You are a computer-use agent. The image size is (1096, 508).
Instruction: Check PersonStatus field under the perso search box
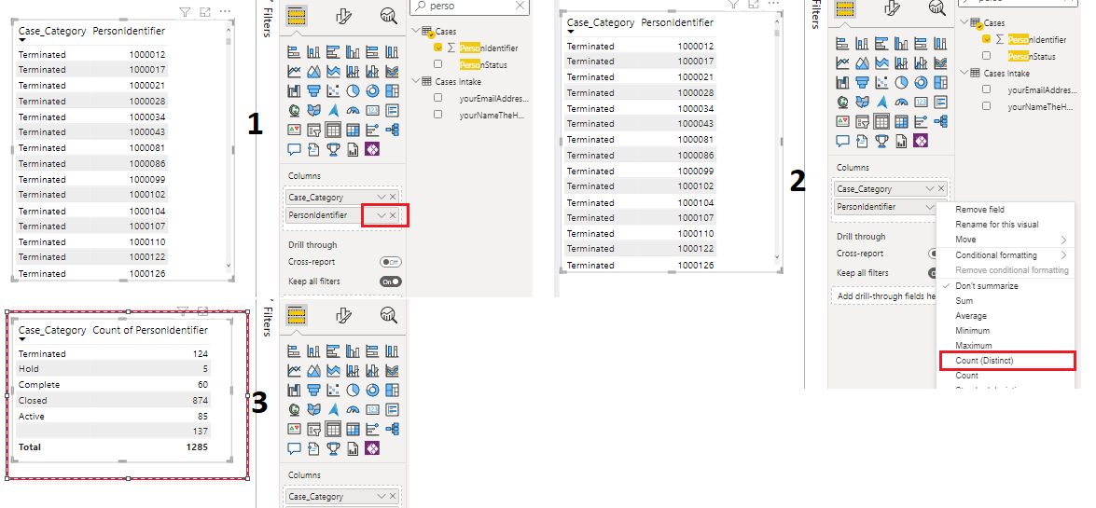point(437,64)
